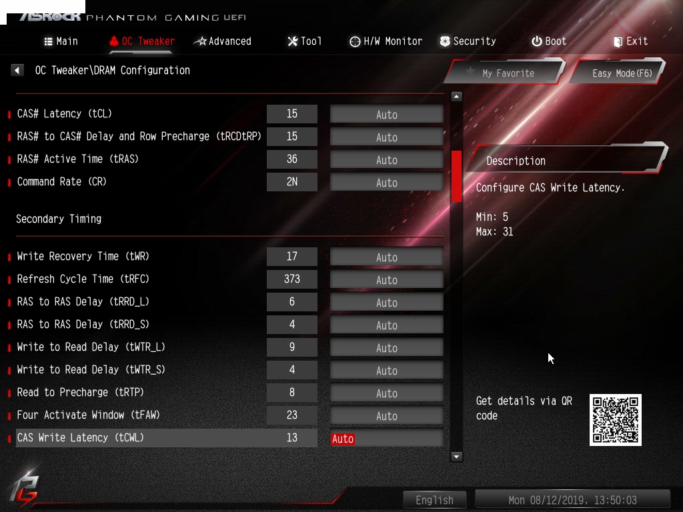Select RAS to RAS Delay (tRRD_S) label
Image resolution: width=683 pixels, height=512 pixels.
(83, 325)
